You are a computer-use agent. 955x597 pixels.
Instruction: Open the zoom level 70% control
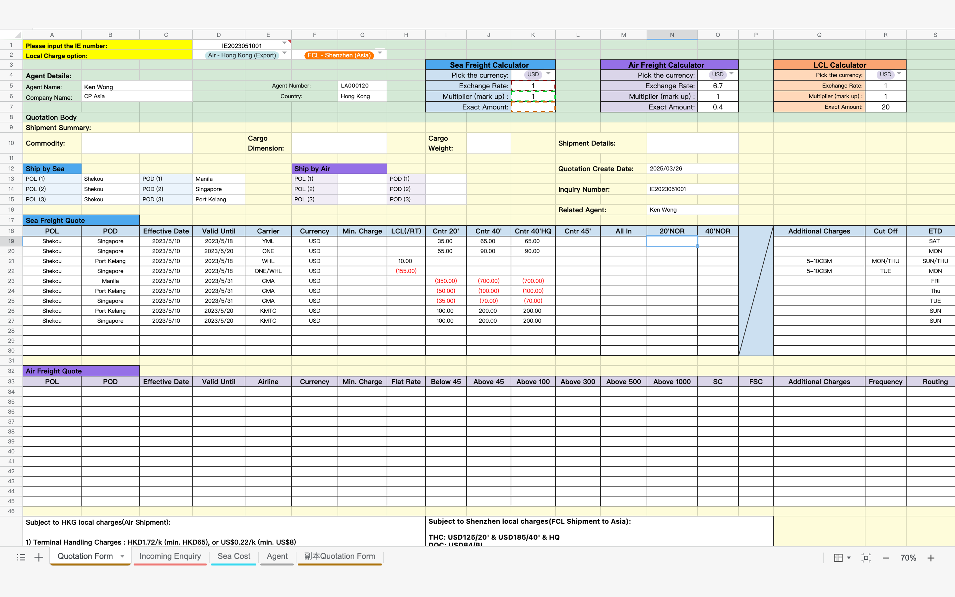[x=908, y=558]
